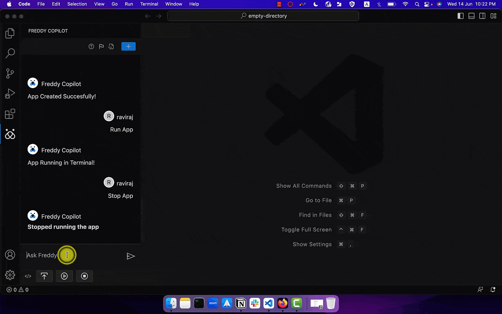This screenshot has height=314, width=502.
Task: Click the Wi-Fi icon in menu bar
Action: click(x=405, y=4)
